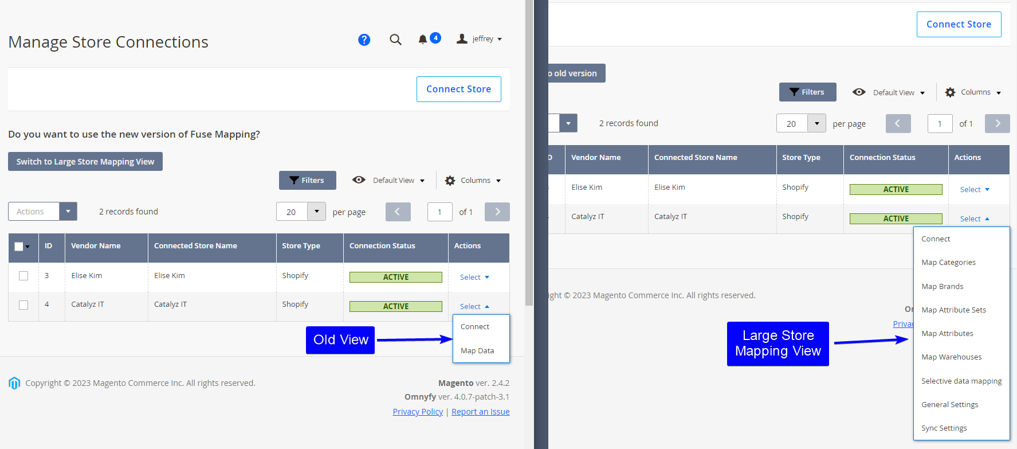This screenshot has width=1017, height=449.
Task: Open the help question mark icon
Action: tap(364, 40)
